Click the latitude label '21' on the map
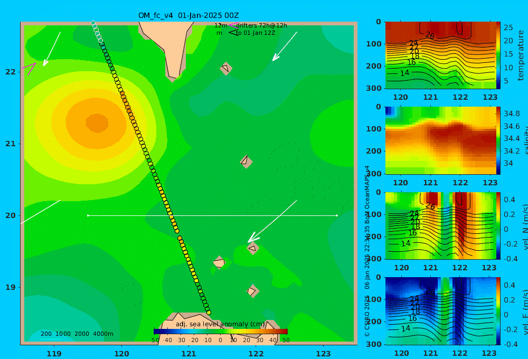The image size is (528, 359). [11, 144]
